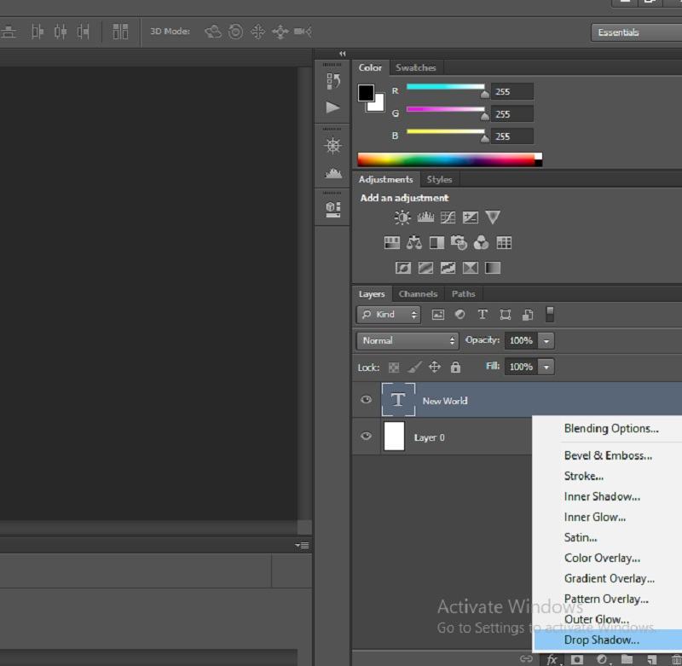Add a Hue/Saturation adjustment layer
This screenshot has width=682, height=666.
391,242
